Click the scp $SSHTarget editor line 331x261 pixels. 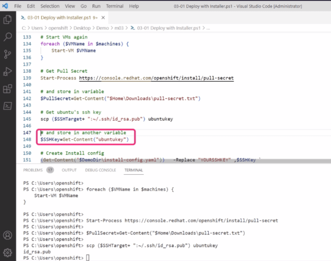106,119
